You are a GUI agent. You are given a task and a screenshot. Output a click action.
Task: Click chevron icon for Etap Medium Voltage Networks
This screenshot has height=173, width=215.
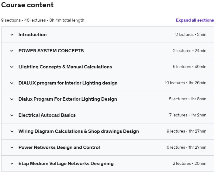(12, 164)
